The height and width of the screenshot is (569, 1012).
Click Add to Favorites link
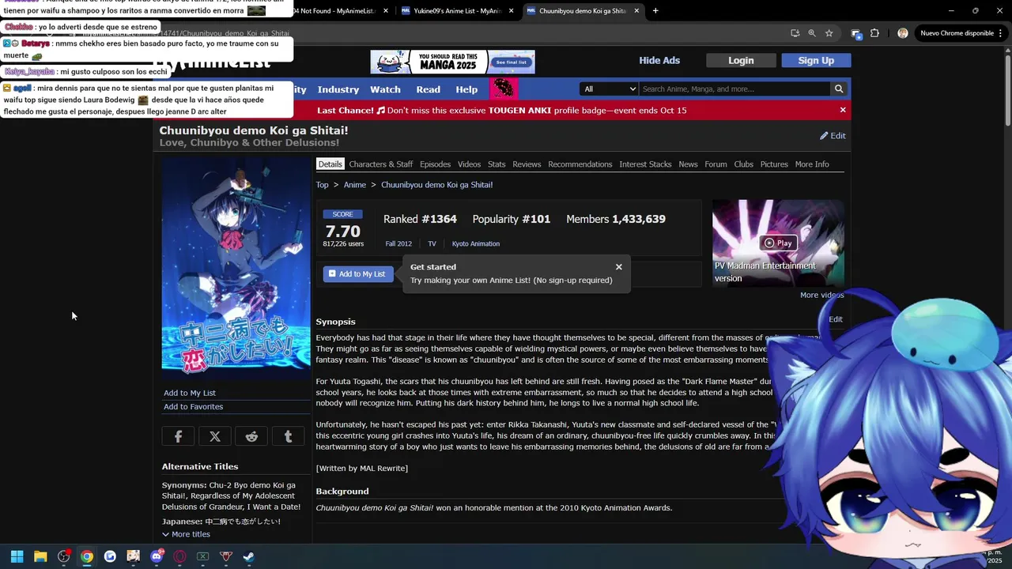coord(193,407)
